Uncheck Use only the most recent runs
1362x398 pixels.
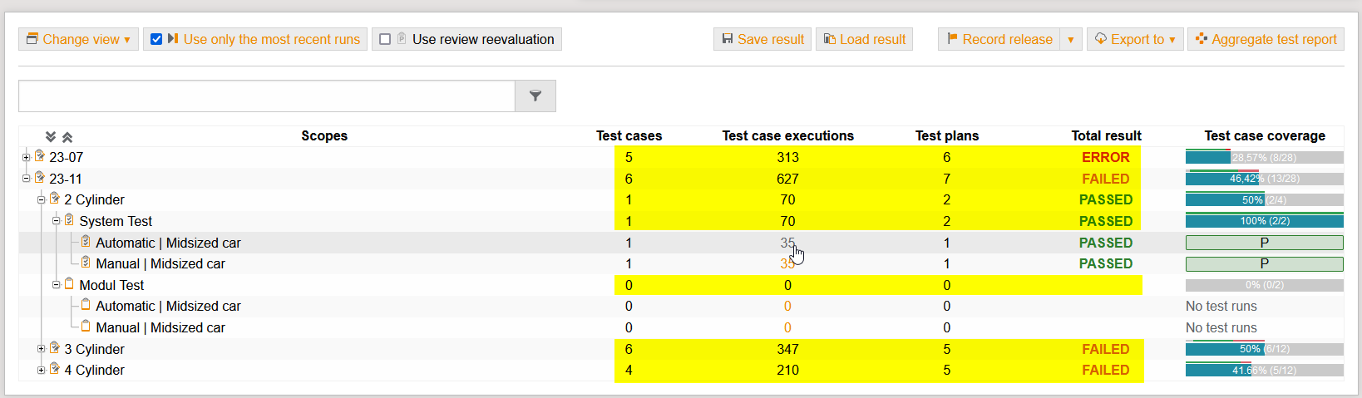pyautogui.click(x=156, y=39)
